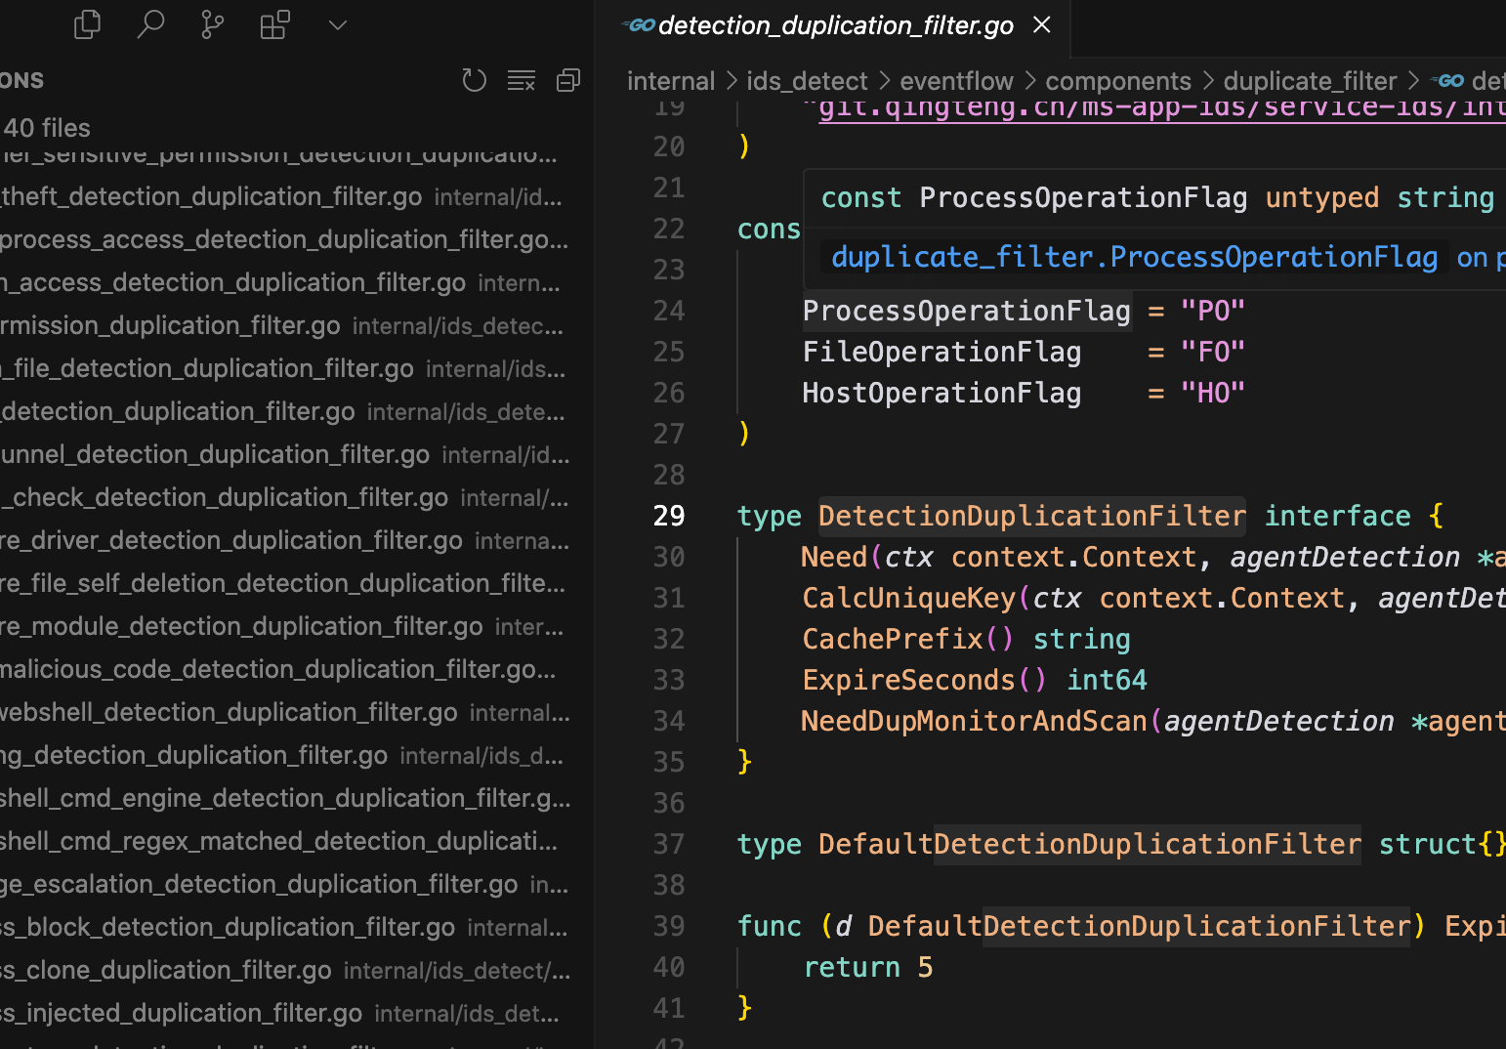Select the detection_duplication_filter.go tab
Screen dimensions: 1506x1049
click(x=835, y=25)
